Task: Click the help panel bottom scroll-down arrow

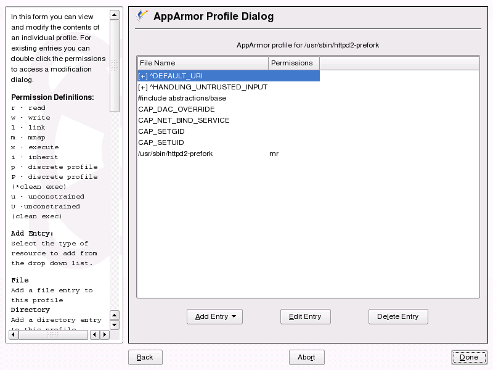Action: tap(115, 325)
